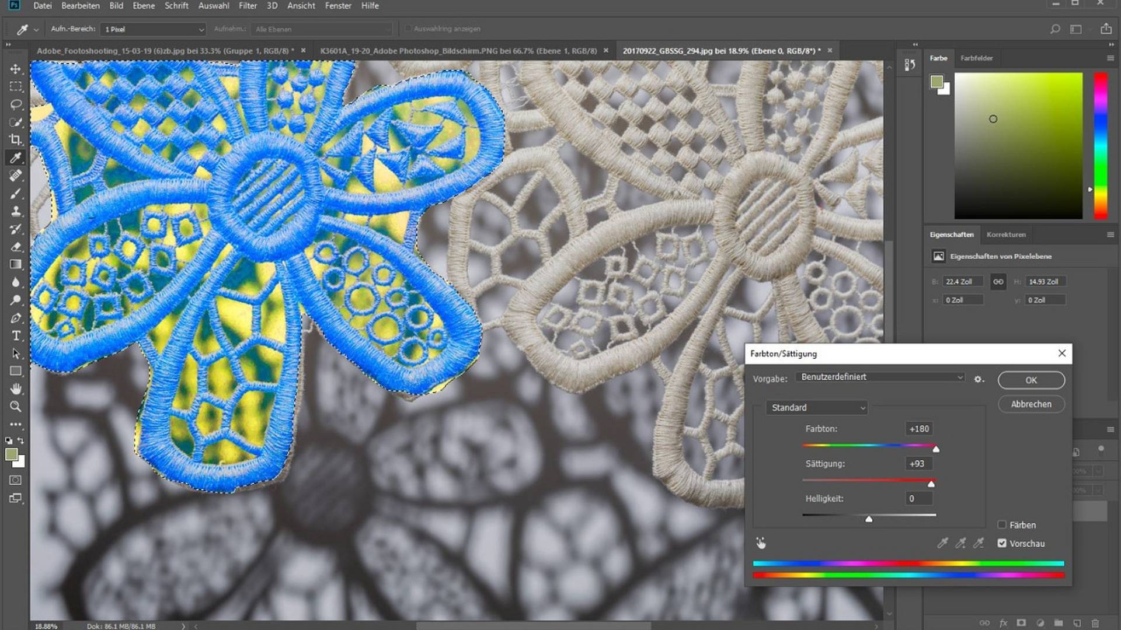The image size is (1121, 630).
Task: Enable the Färben checkbox
Action: [1002, 524]
